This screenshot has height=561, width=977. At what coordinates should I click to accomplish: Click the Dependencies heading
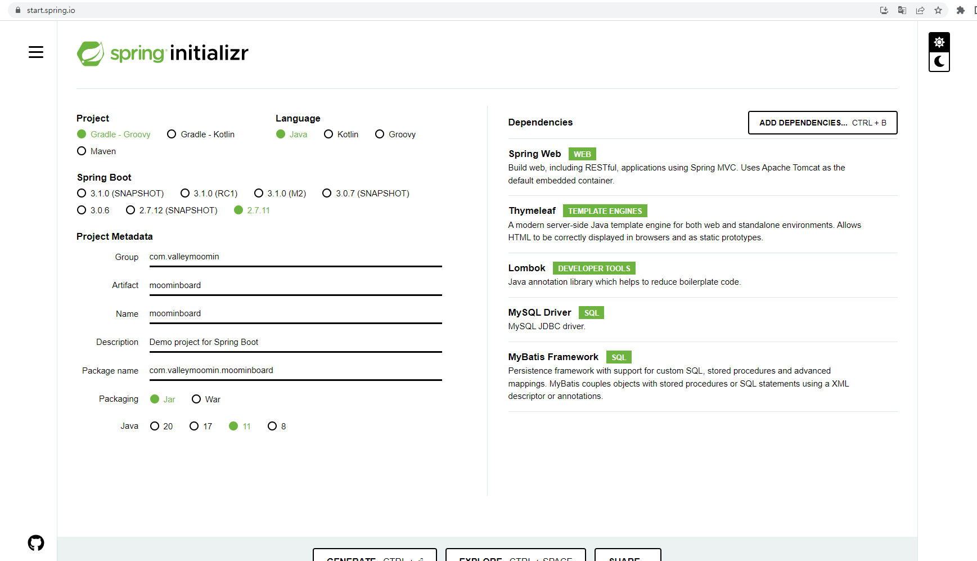pyautogui.click(x=540, y=123)
